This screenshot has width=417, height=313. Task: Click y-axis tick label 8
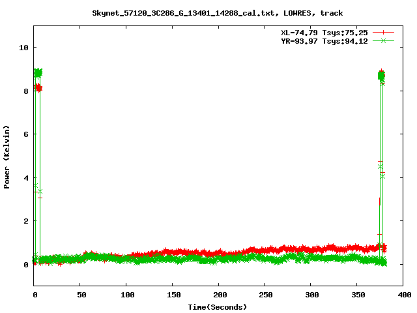pos(26,91)
